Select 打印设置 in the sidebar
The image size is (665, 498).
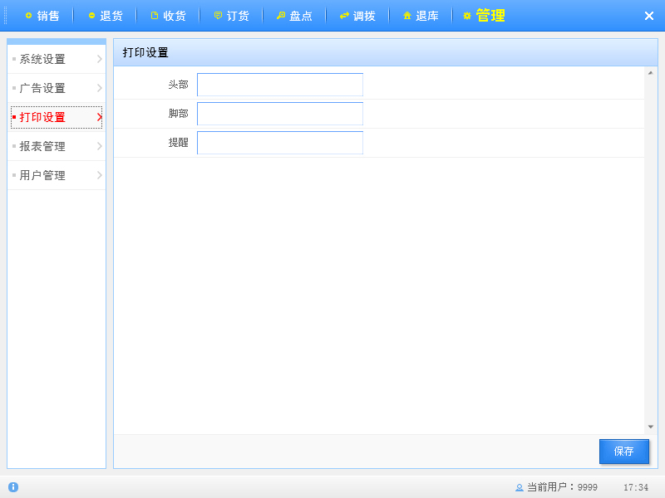[x=57, y=117]
